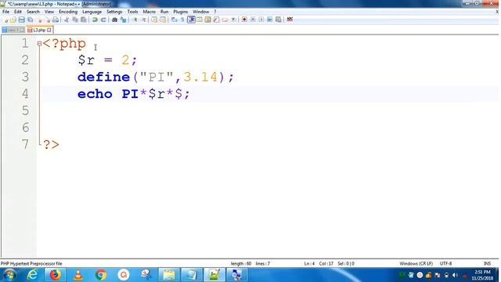Open Firefox from the taskbar
Image resolution: width=501 pixels, height=282 pixels.
55,275
